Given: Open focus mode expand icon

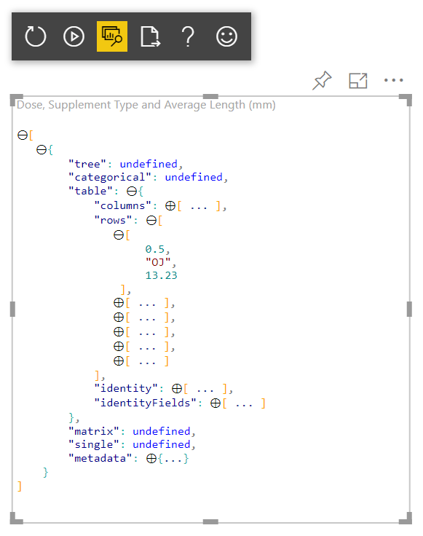Looking at the screenshot, I should click(x=357, y=81).
